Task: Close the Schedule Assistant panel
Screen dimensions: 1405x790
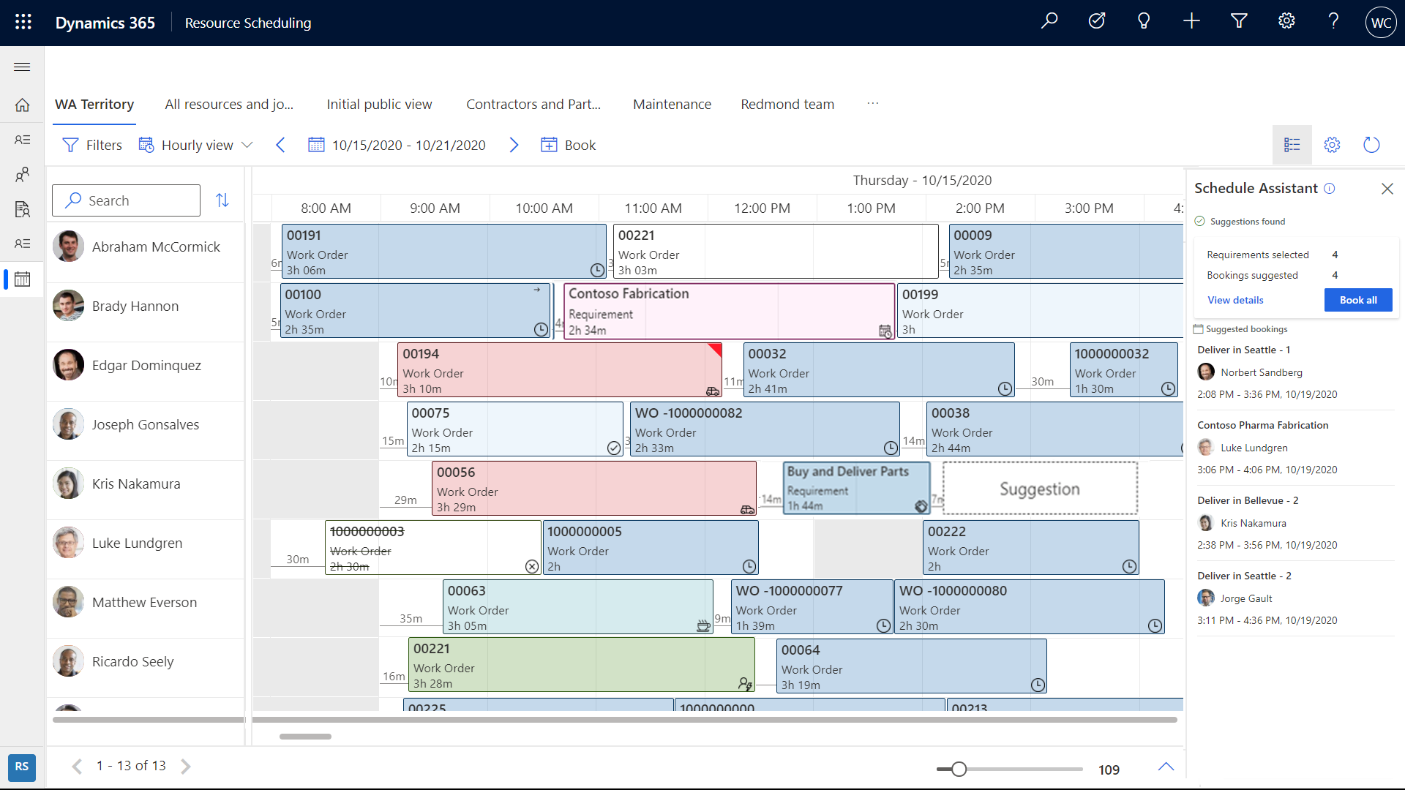Action: [1387, 189]
